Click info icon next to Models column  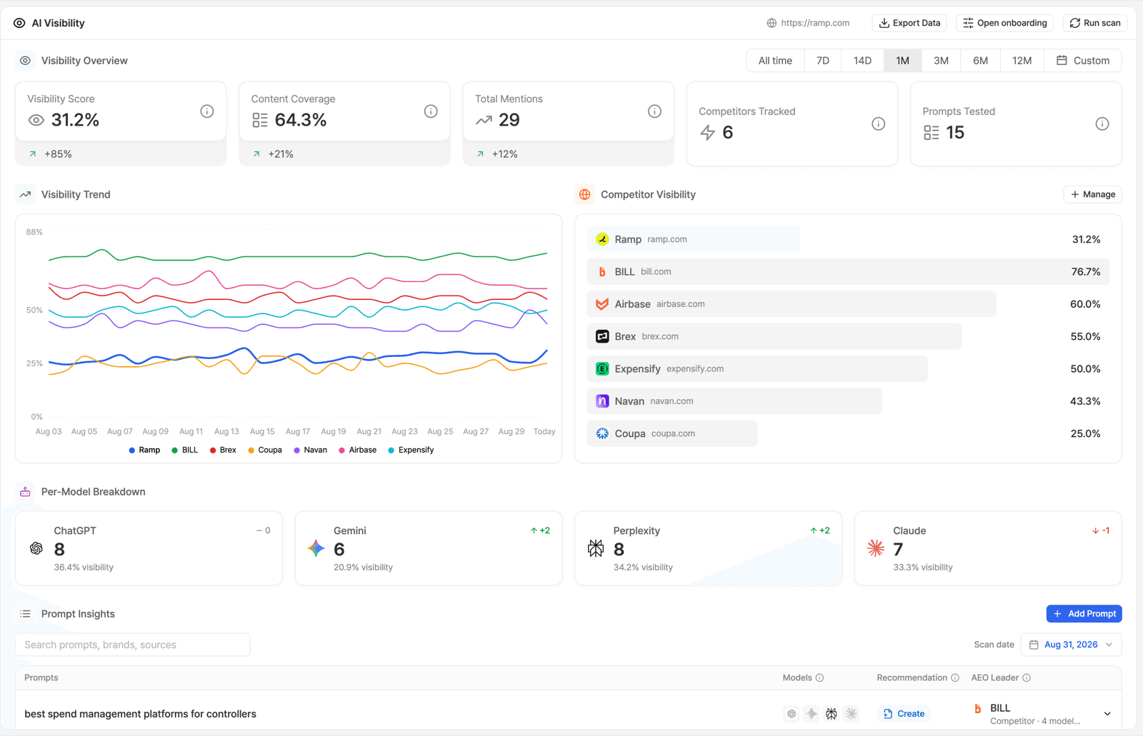(820, 677)
